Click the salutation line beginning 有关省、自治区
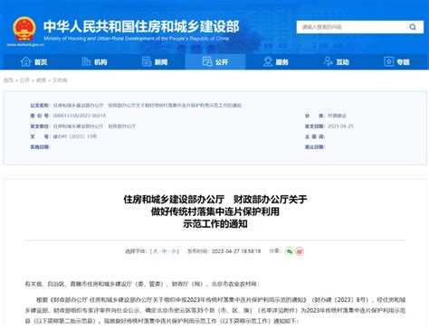The width and height of the screenshot is (429, 329). tap(142, 284)
